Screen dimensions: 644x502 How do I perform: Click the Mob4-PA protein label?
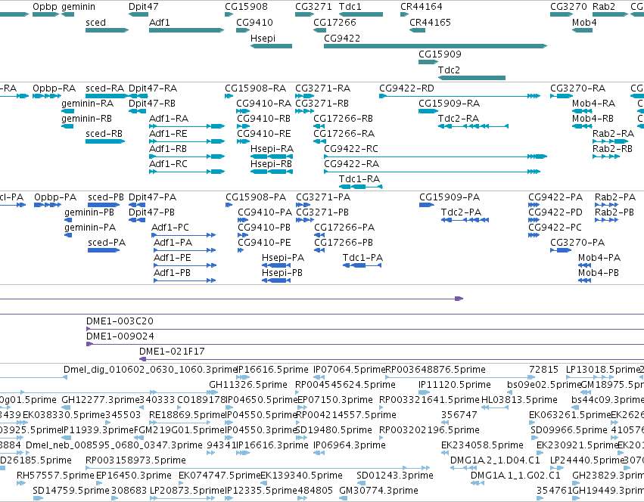pos(599,258)
